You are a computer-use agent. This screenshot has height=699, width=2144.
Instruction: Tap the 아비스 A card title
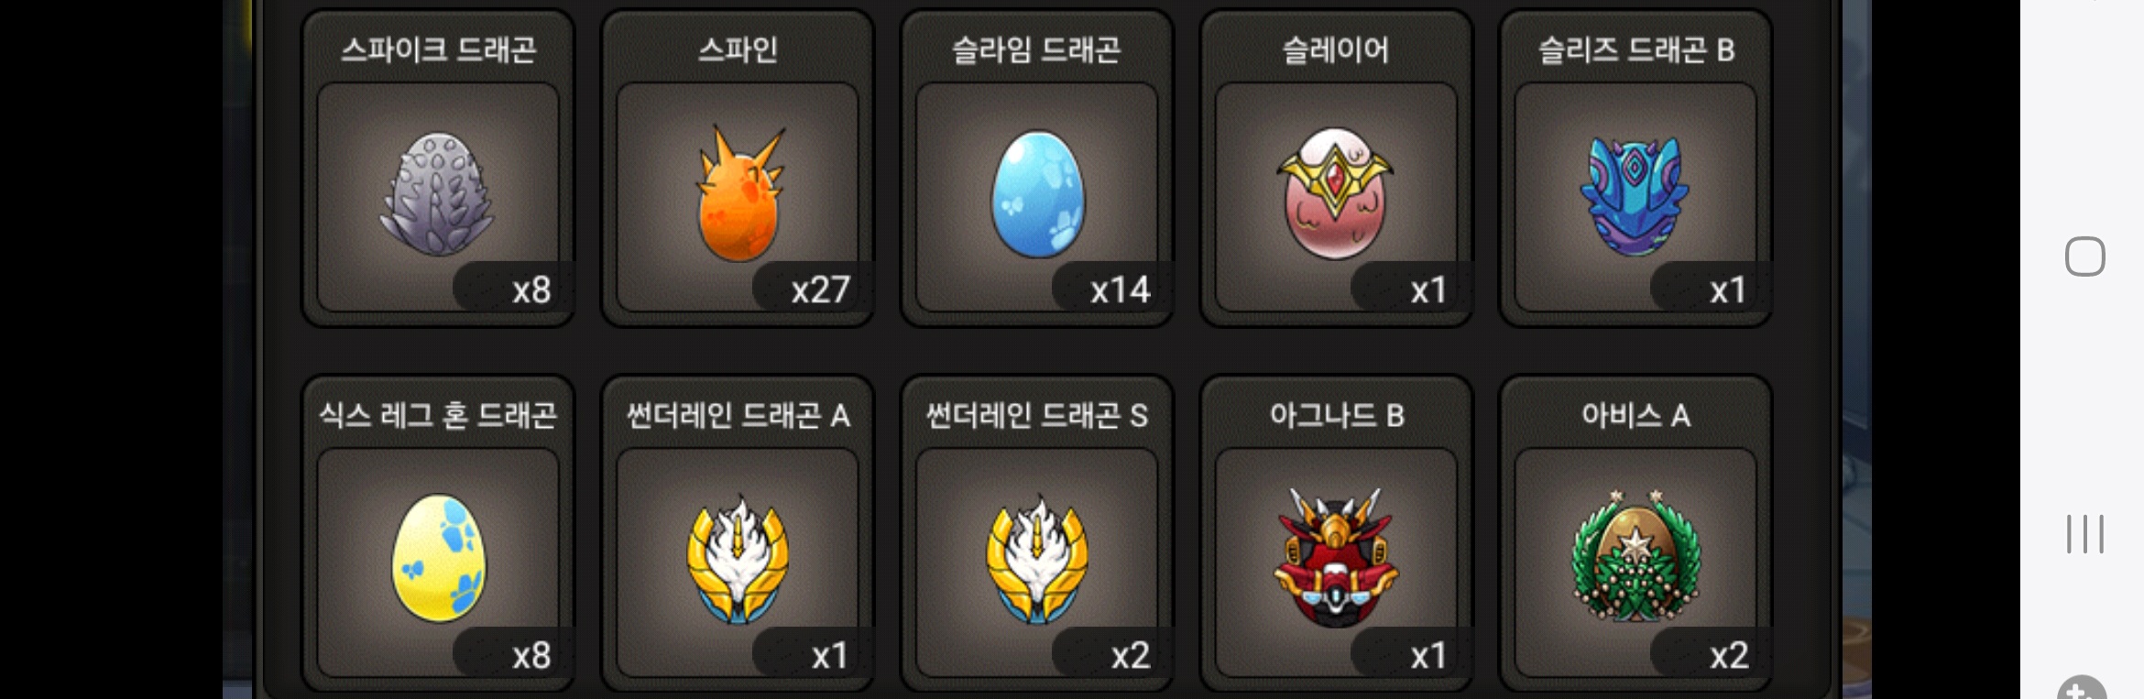coord(1635,416)
